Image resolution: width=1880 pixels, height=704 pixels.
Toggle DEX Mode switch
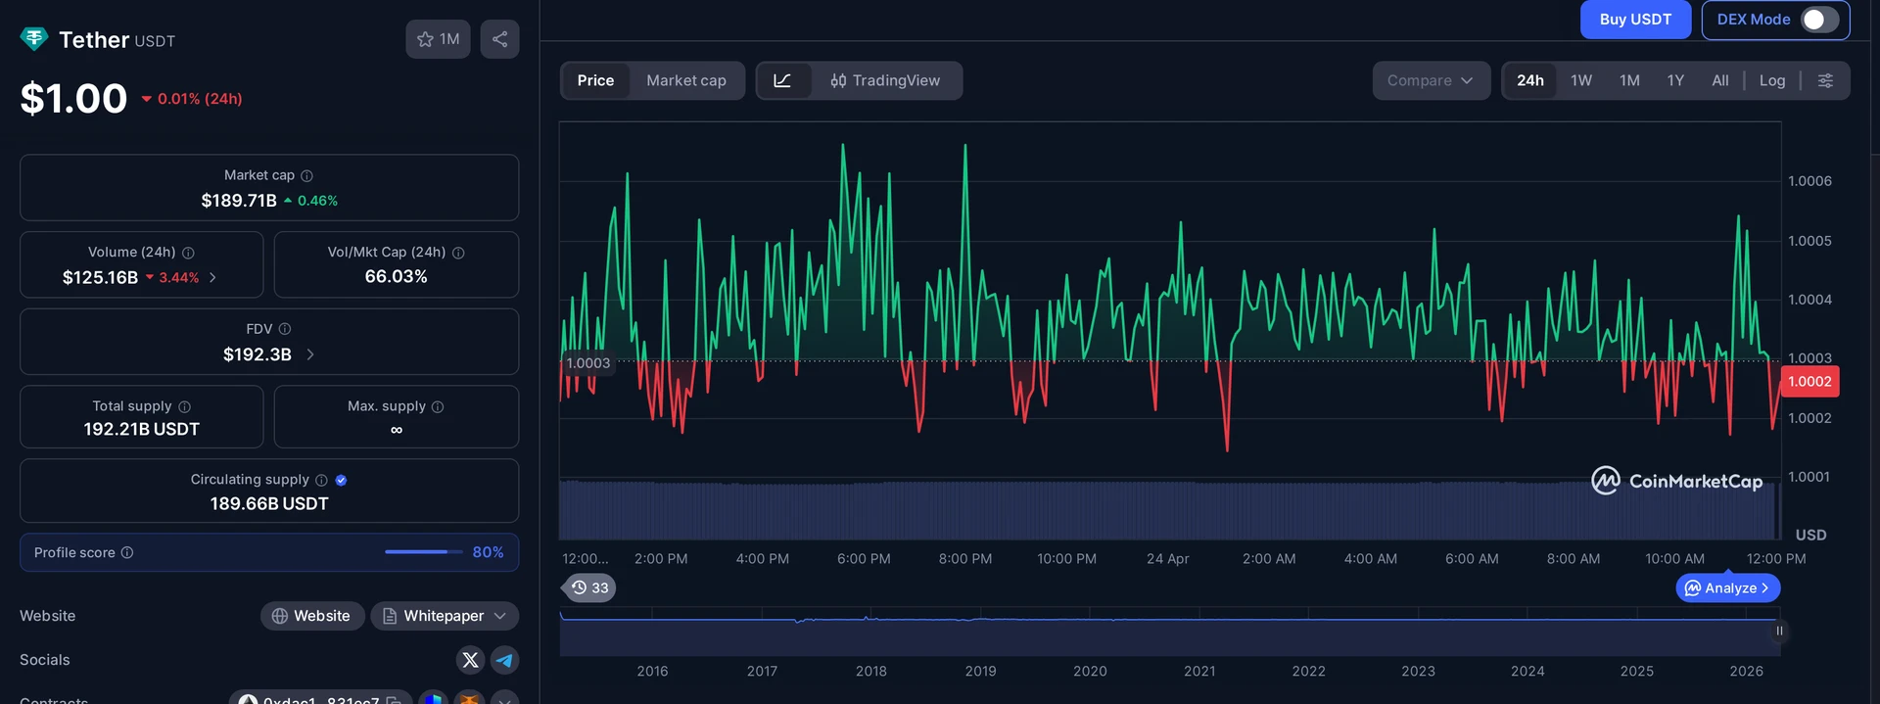pyautogui.click(x=1820, y=20)
